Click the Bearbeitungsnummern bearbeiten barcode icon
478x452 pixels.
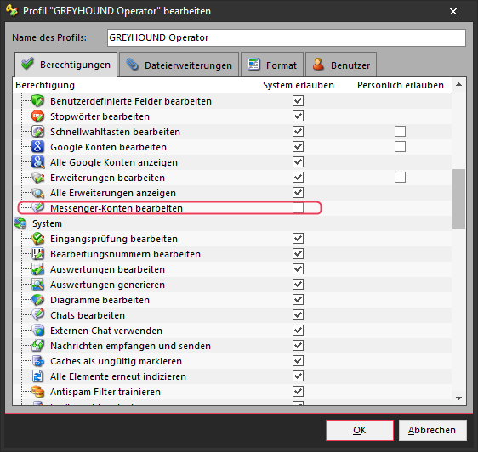pos(37,254)
